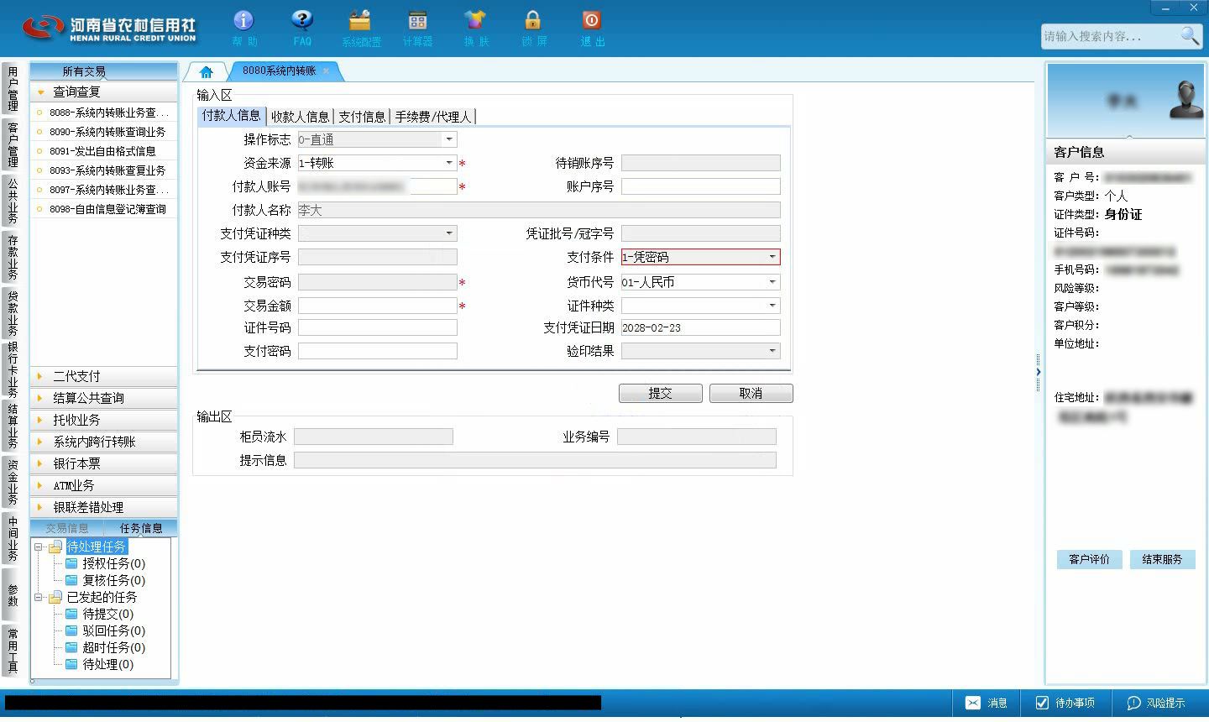Viewport: 1209px width, 722px height.
Task: Collapse the 查询查复 section
Action: (103, 92)
